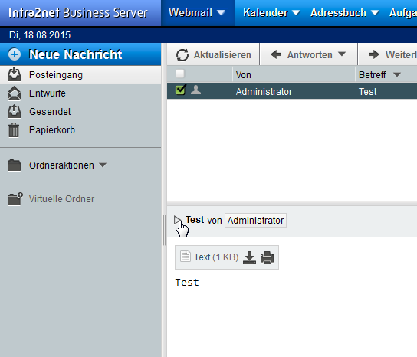Check the select-all checkbox in header row

point(180,74)
